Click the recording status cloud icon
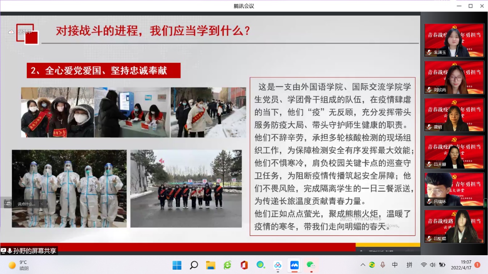Viewport: 488px width, 274px height. [11, 32]
